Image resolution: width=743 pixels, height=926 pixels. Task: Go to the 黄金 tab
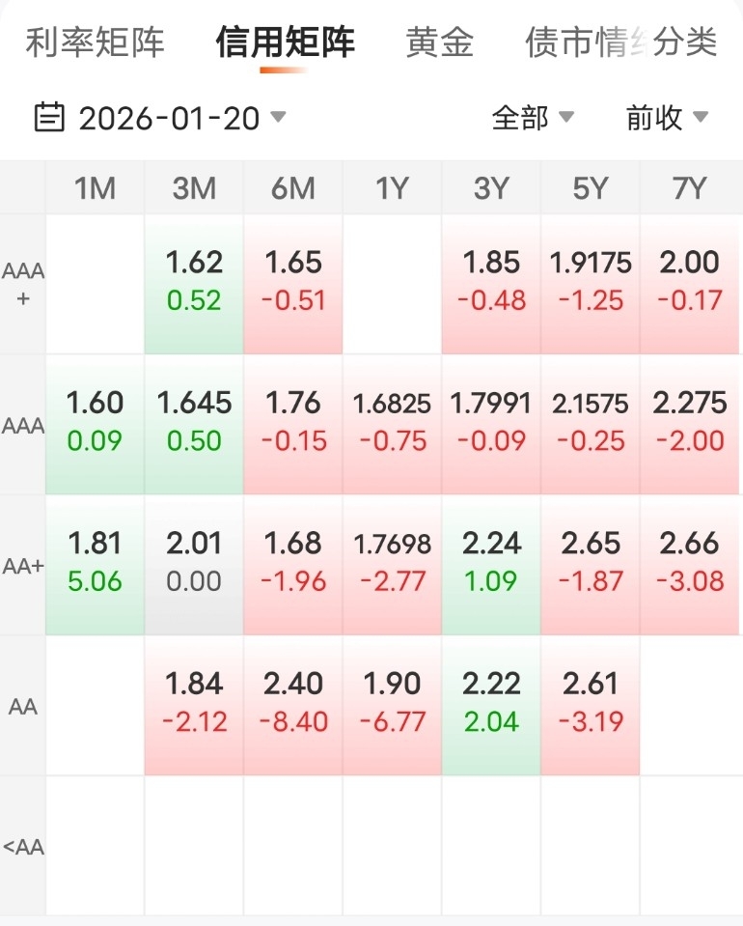pyautogui.click(x=439, y=42)
